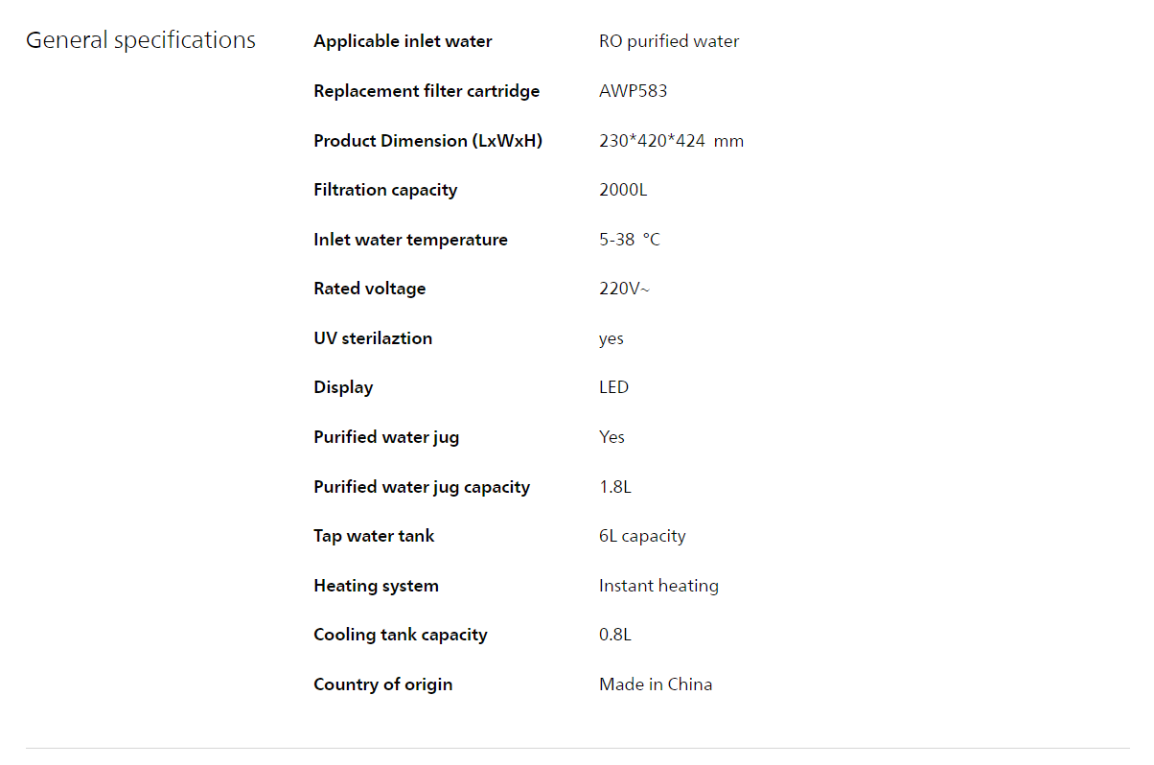Viewport: 1154px width, 765px height.
Task: Click the 6L capacity tank value
Action: tap(642, 536)
